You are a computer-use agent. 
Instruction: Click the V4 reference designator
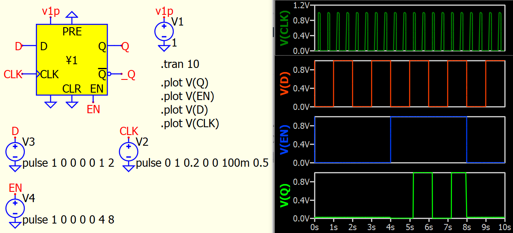point(28,199)
